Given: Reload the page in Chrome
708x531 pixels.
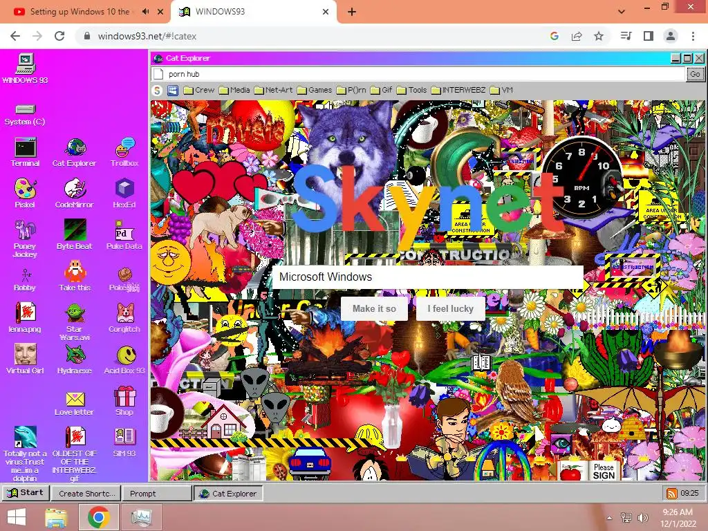Looking at the screenshot, I should 59,36.
